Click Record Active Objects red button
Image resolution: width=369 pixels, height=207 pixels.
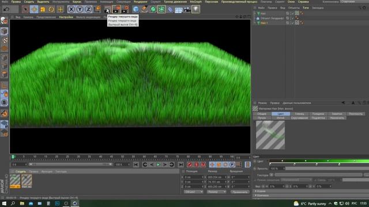[x=190, y=164]
